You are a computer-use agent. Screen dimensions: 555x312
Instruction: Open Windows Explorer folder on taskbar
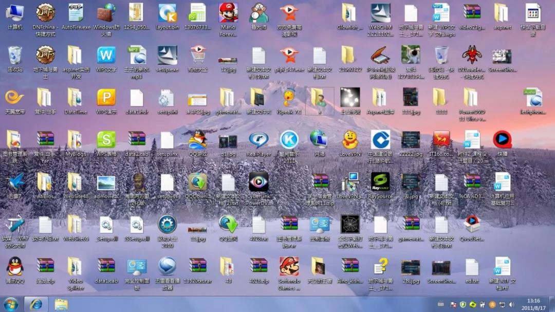(61, 304)
